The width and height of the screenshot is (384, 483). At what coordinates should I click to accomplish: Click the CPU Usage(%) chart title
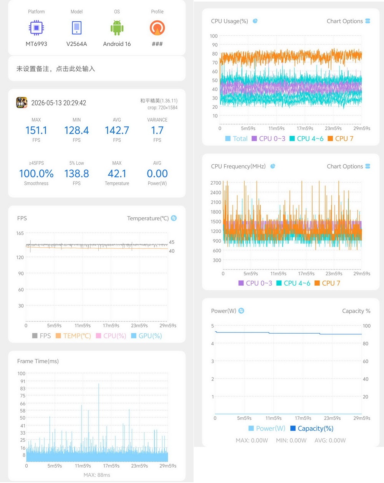230,21
